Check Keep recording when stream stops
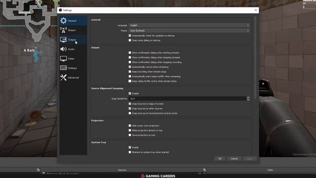 130,72
